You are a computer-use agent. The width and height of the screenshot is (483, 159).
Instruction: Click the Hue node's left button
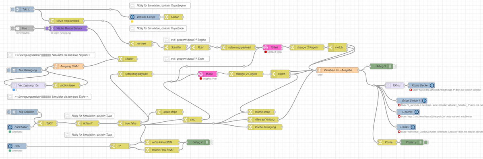point(13,28)
